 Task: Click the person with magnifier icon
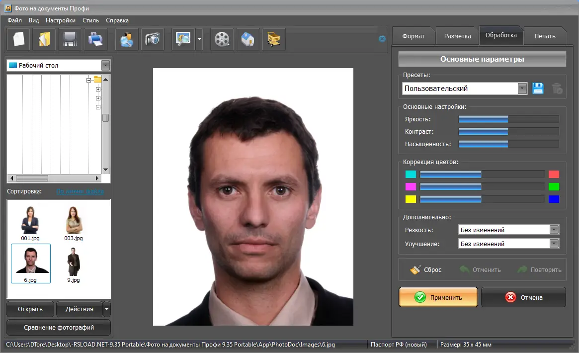point(127,39)
